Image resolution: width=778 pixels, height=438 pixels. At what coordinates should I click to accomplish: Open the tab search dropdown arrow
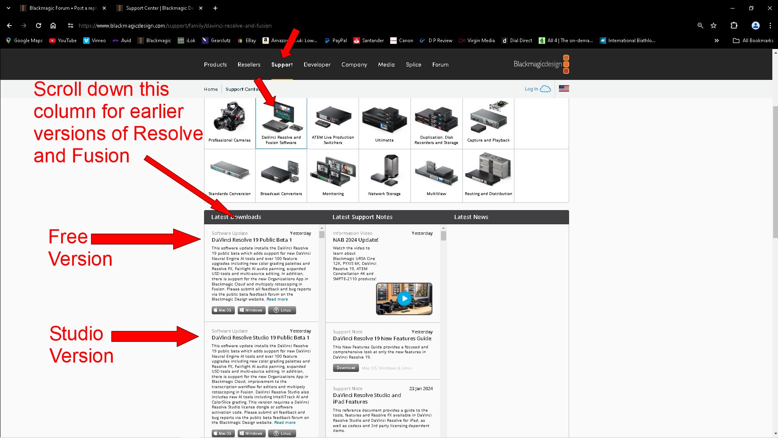[x=8, y=8]
